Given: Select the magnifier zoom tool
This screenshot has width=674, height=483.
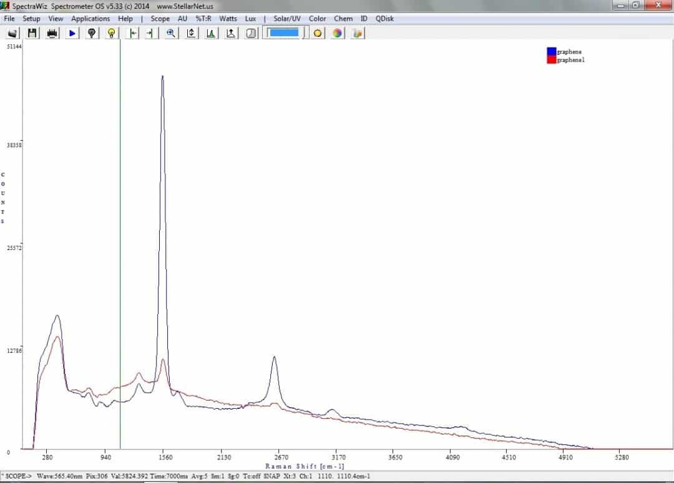Looking at the screenshot, I should (170, 33).
